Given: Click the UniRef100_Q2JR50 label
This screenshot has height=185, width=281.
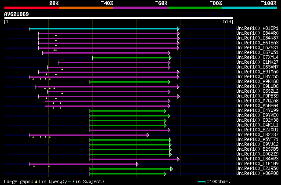Looking at the screenshot, I should coord(257,169).
